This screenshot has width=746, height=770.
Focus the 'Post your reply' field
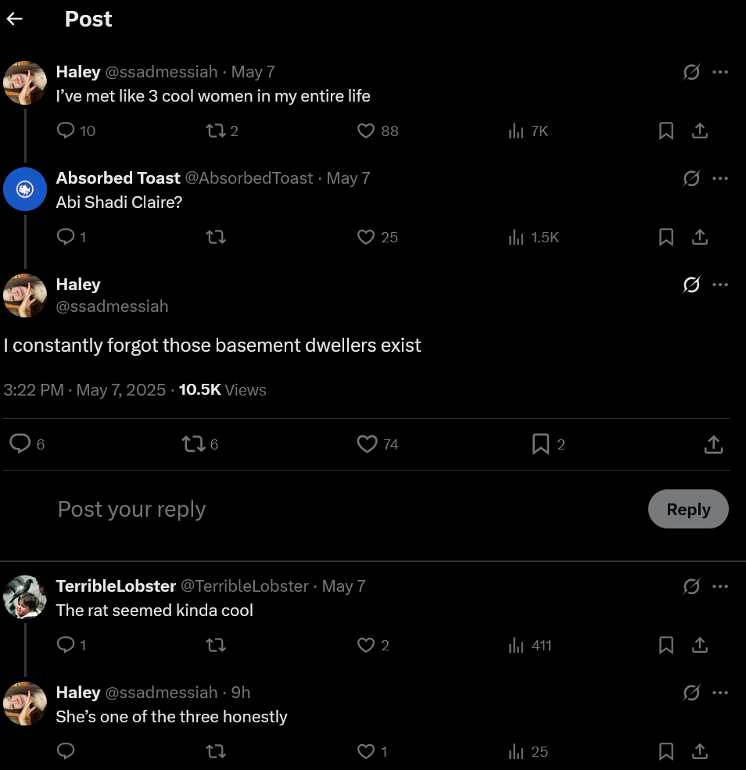click(x=313, y=509)
